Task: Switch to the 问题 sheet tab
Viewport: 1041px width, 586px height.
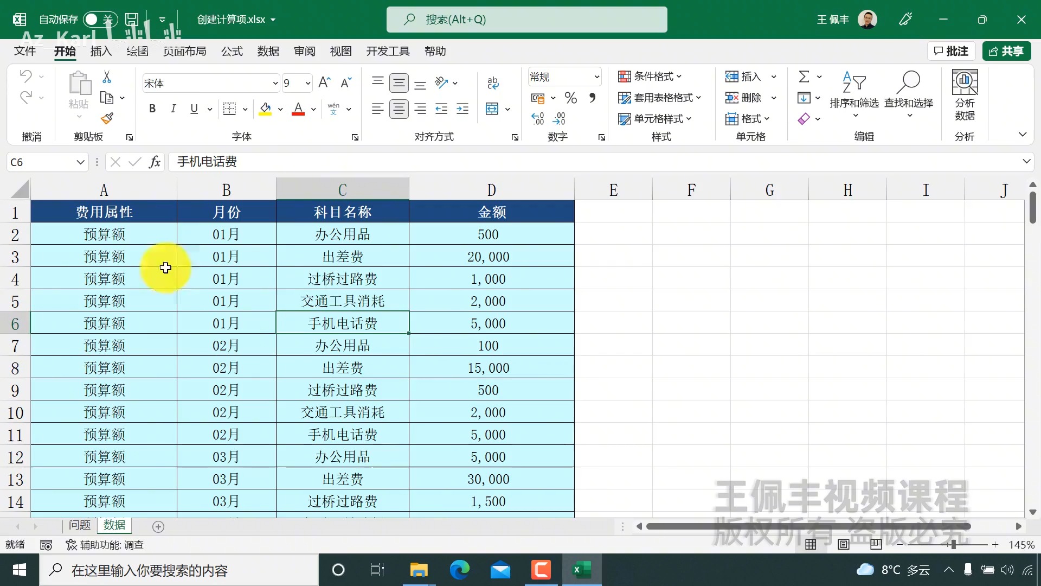Action: coord(79,525)
